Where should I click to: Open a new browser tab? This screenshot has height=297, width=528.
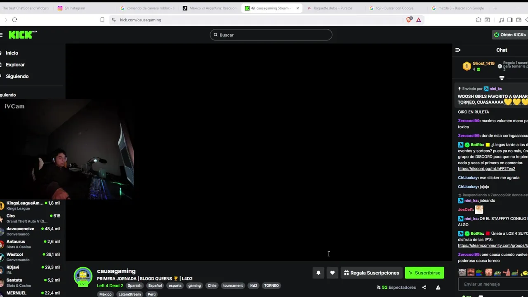pyautogui.click(x=495, y=8)
